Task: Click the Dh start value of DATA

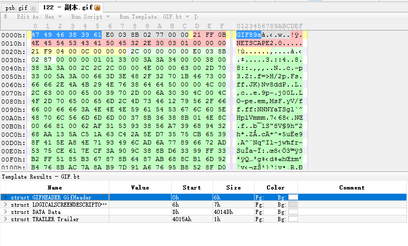Action: click(175, 212)
